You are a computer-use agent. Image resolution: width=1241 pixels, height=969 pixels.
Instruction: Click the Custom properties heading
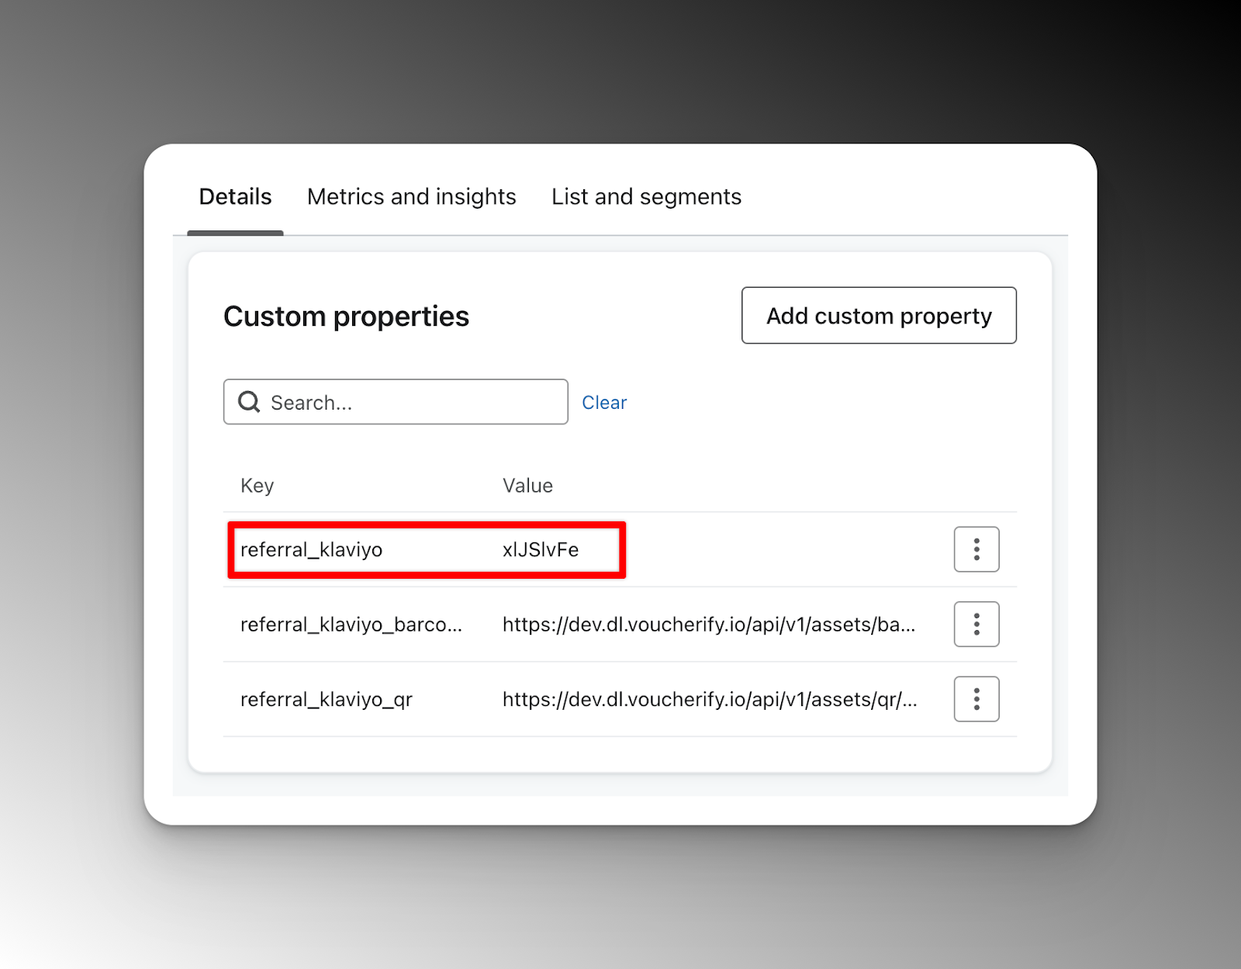[x=346, y=317]
